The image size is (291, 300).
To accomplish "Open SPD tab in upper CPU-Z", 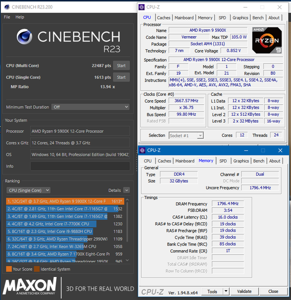I will coord(222,18).
